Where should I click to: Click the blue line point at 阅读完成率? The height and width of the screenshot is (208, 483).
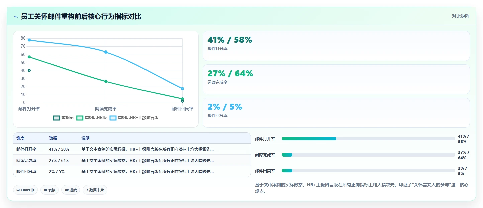pyautogui.click(x=106, y=52)
